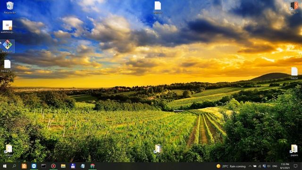The height and width of the screenshot is (170, 302).
Task: Select the Recycle Bin desktop icon
Action: click(10, 8)
